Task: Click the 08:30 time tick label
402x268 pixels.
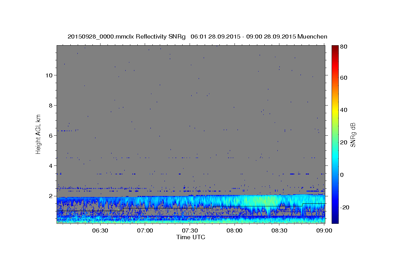Action: (279, 230)
